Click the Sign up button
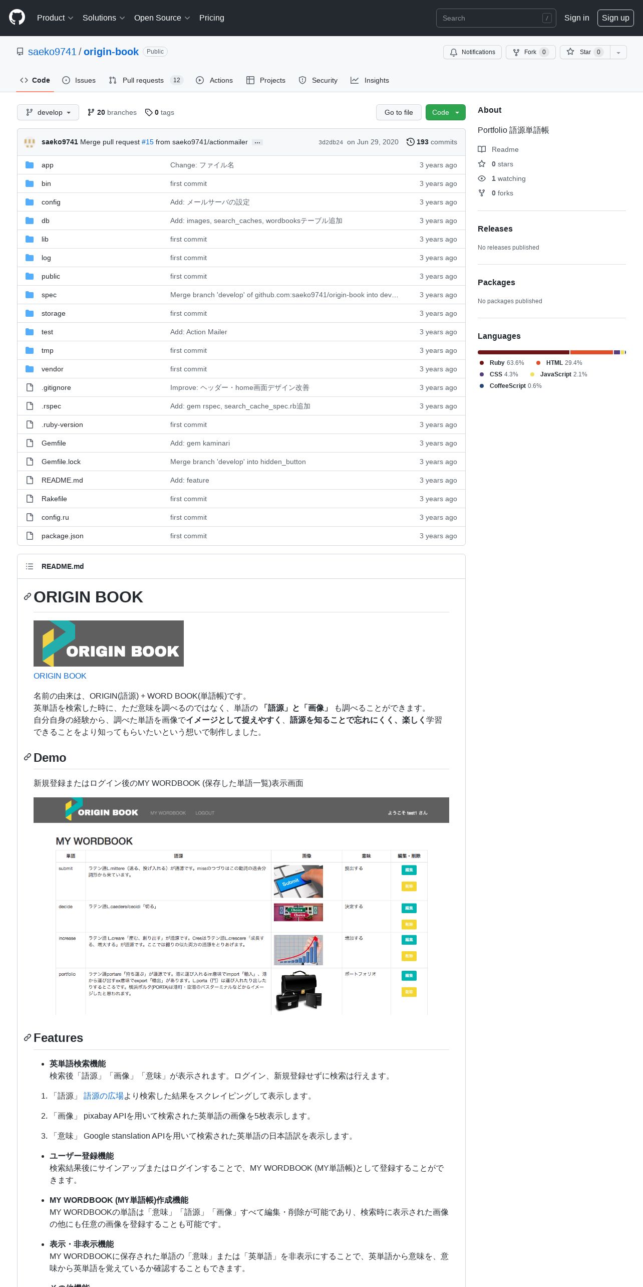 tap(615, 18)
